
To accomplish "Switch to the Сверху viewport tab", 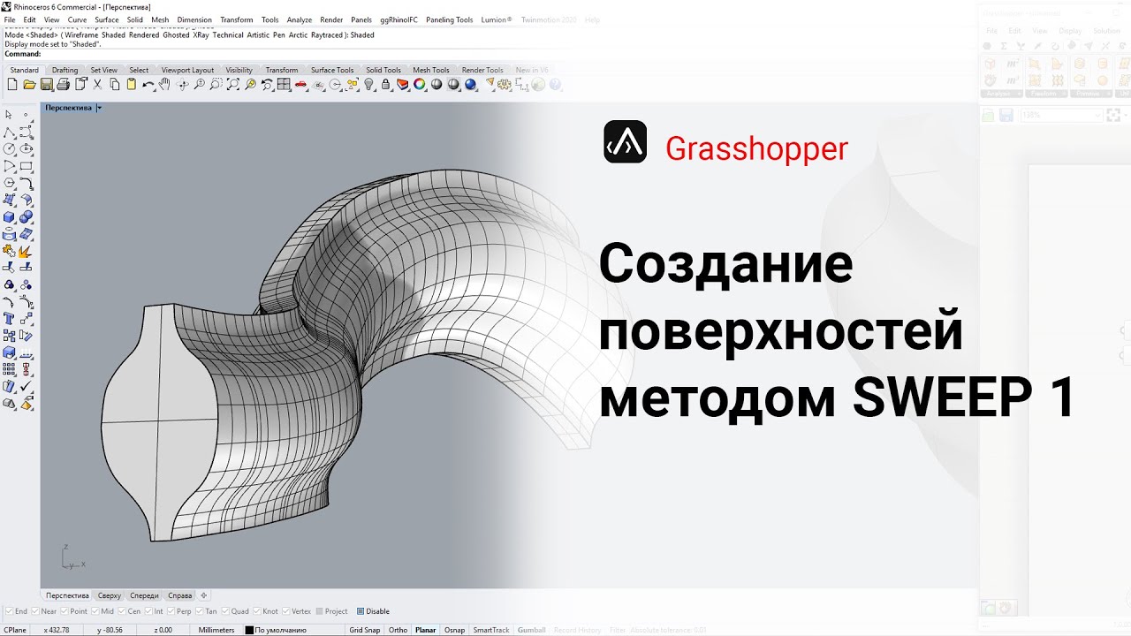I will tap(110, 595).
